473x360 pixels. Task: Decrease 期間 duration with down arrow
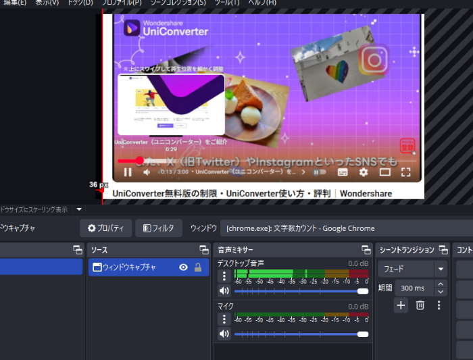441,292
